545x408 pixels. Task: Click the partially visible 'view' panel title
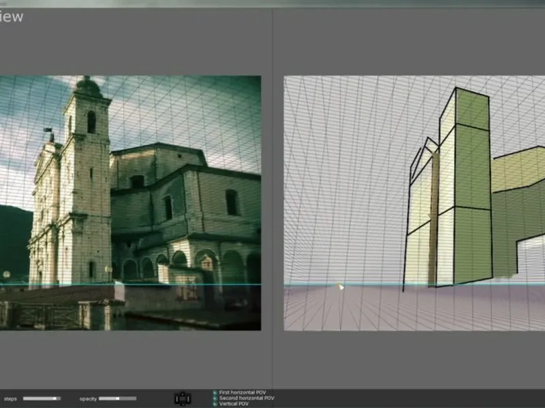coord(11,17)
